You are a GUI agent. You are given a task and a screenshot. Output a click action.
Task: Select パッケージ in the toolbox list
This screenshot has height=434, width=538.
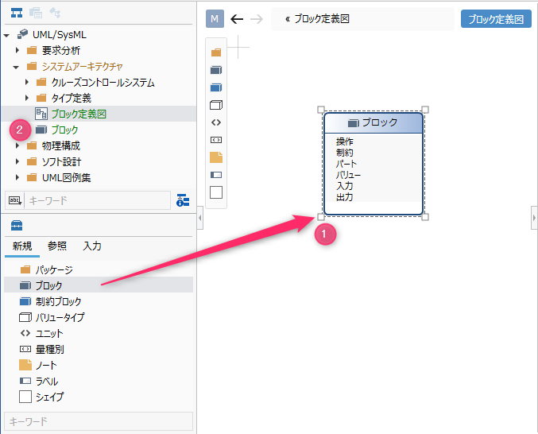[99, 269]
